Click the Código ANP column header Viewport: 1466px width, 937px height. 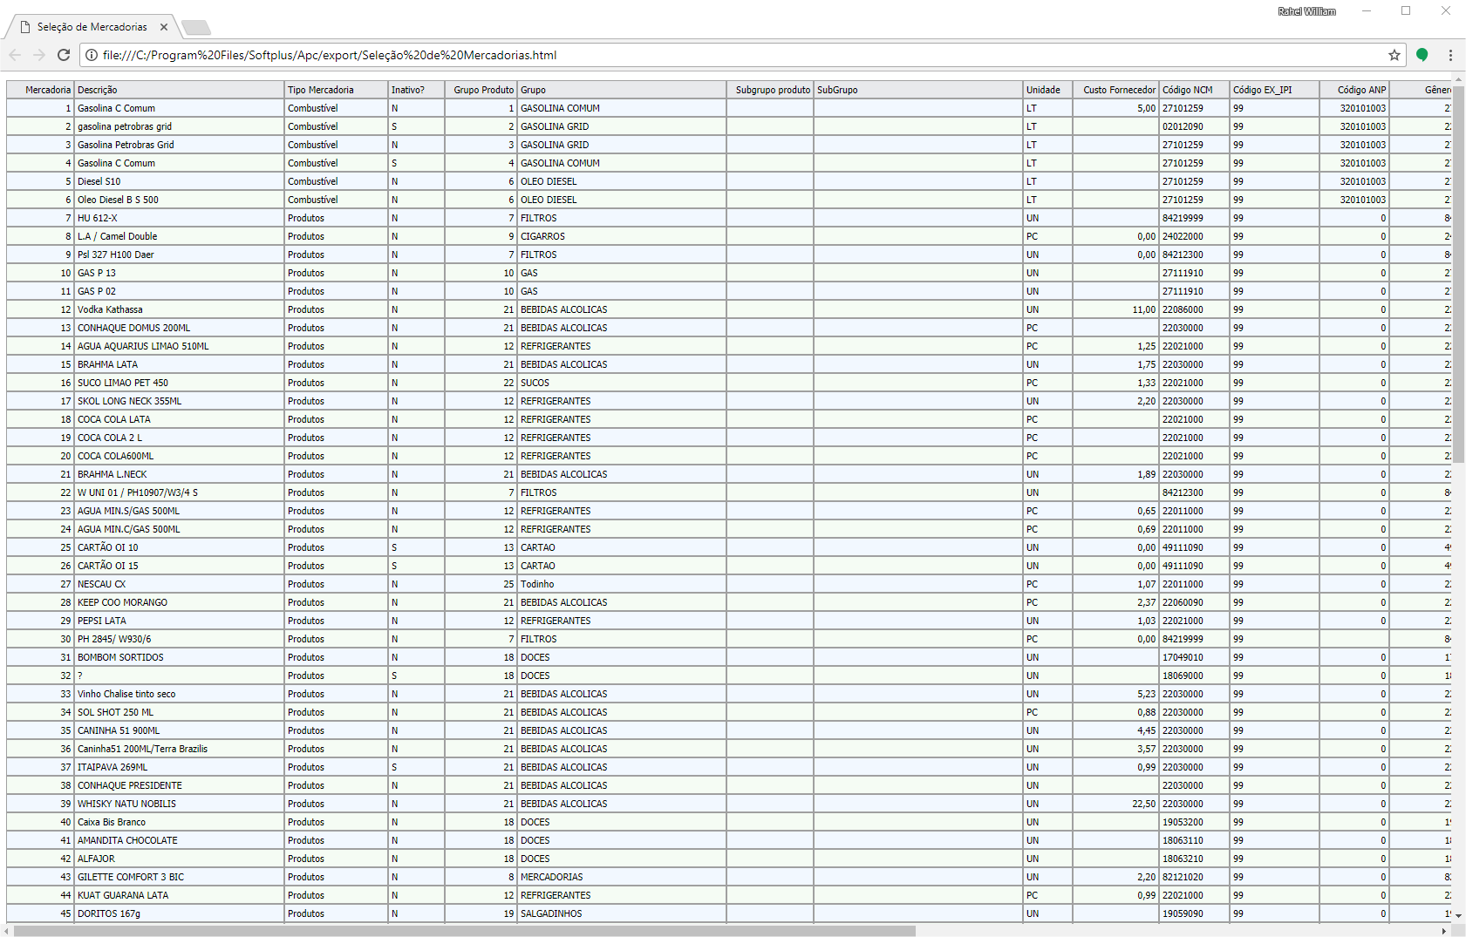coord(1354,90)
